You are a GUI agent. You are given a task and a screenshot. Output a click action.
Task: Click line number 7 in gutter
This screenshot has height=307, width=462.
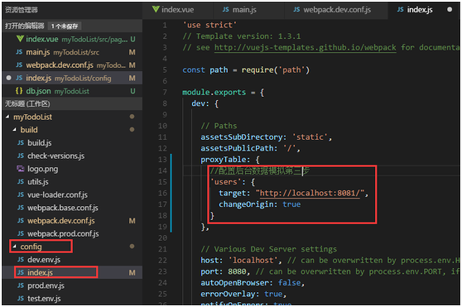[x=165, y=93]
